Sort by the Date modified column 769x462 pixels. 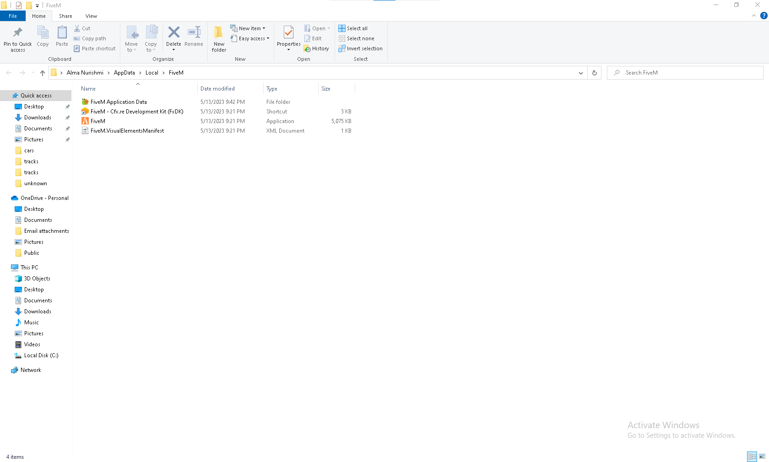click(x=231, y=89)
